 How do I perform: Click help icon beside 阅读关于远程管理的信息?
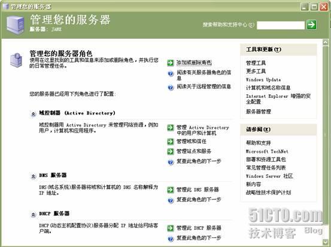coord(171,87)
